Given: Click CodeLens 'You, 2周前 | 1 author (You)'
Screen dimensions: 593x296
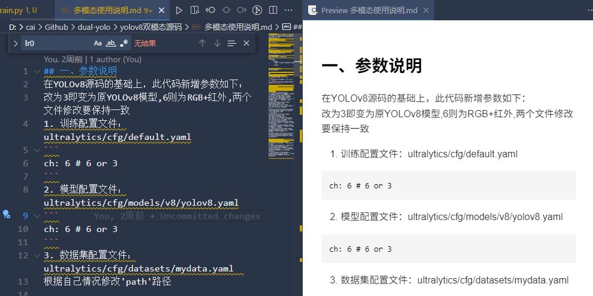Looking at the screenshot, I should pos(93,59).
